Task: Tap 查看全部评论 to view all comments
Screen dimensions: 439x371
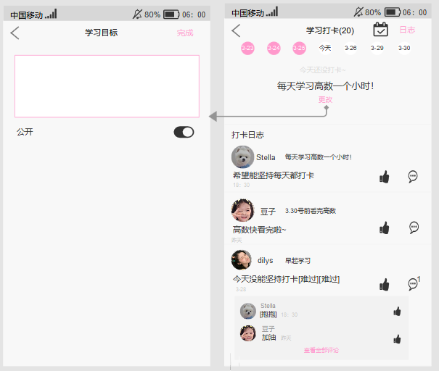Action: click(321, 350)
